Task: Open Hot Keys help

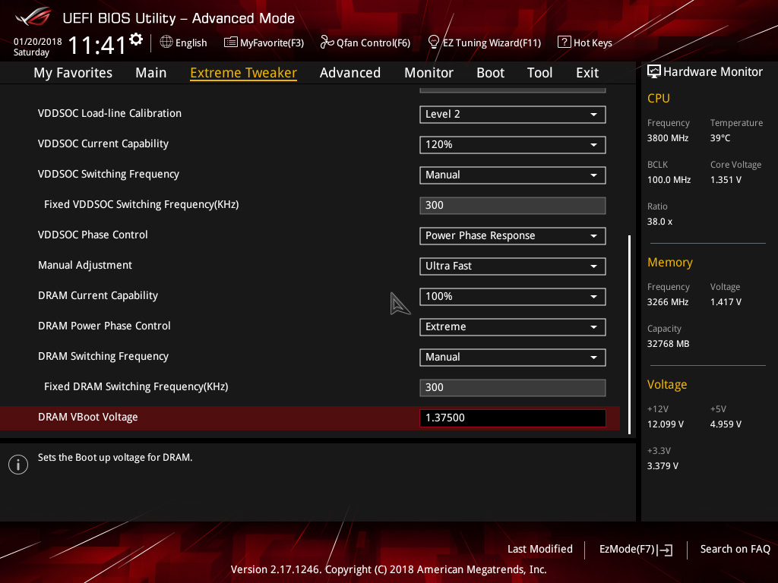Action: (585, 43)
